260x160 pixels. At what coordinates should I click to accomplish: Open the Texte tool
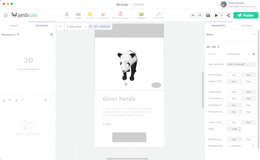click(x=67, y=15)
